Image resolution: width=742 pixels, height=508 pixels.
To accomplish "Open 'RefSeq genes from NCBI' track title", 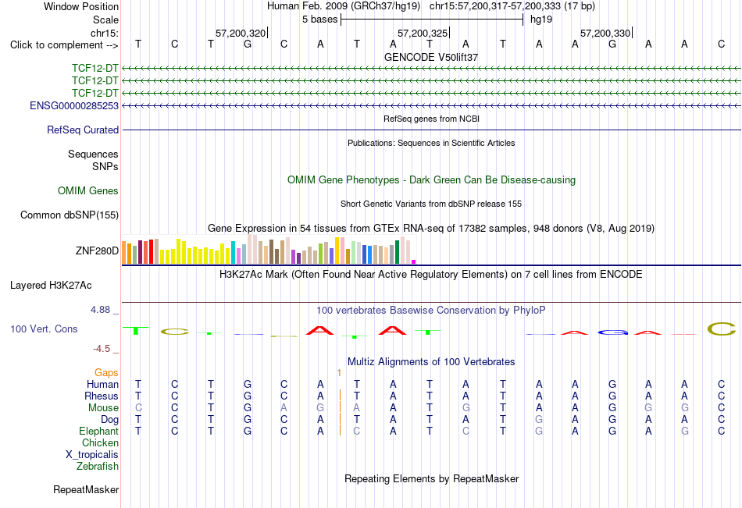I will click(x=431, y=119).
